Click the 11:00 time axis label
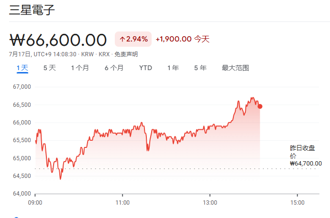Screen dimensions: 330x218 pyautogui.click(x=122, y=202)
